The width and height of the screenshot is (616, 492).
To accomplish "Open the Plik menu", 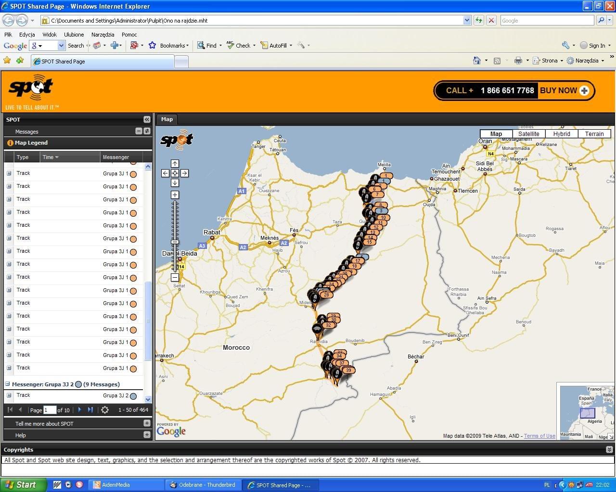I will pos(8,35).
